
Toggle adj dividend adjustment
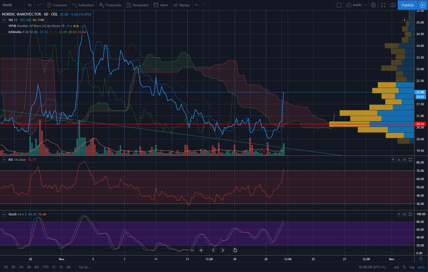(396, 267)
